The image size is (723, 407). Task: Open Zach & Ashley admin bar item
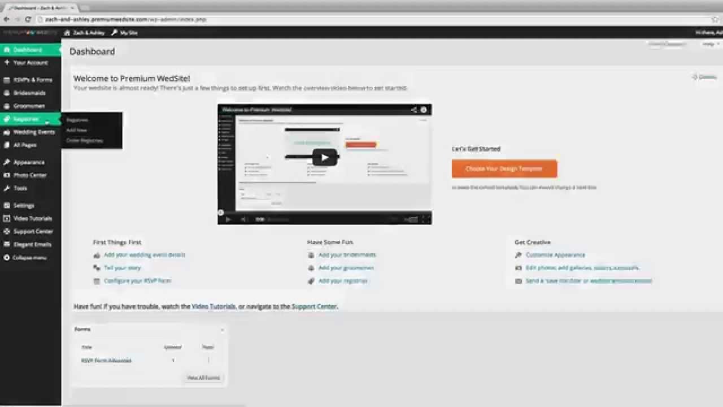point(85,33)
